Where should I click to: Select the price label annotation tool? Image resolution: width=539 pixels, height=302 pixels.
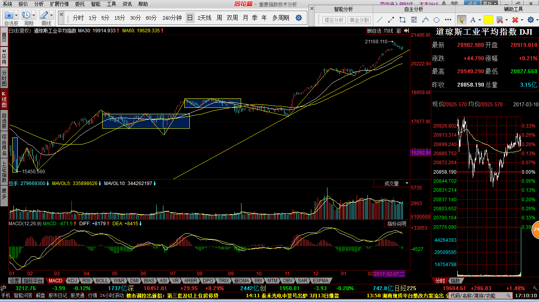[x=414, y=20]
